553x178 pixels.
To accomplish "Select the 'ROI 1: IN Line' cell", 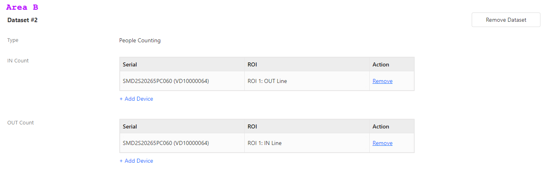I will click(307, 143).
